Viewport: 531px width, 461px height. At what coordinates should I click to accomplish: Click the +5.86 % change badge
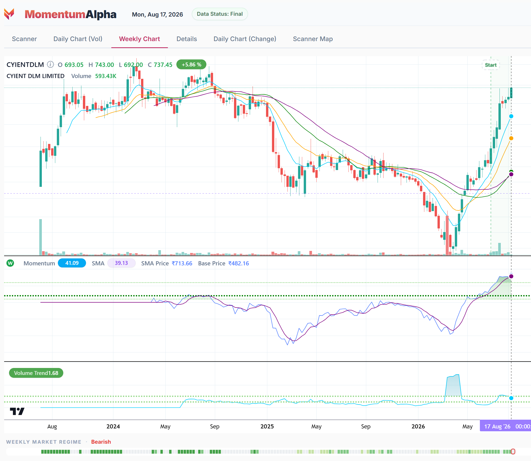[x=191, y=64]
